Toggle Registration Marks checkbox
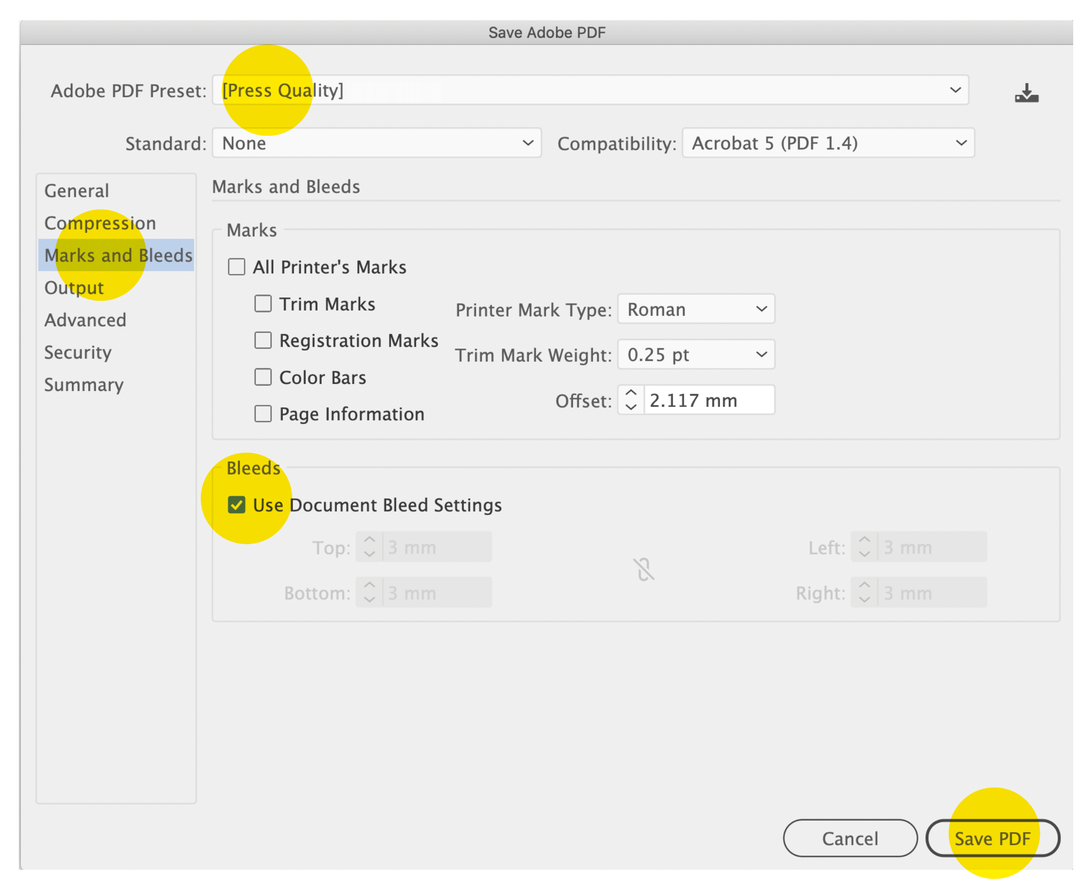1092x889 pixels. 263,340
